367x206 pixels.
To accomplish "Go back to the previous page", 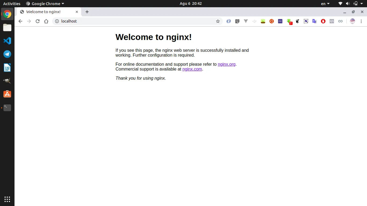I will (20, 21).
